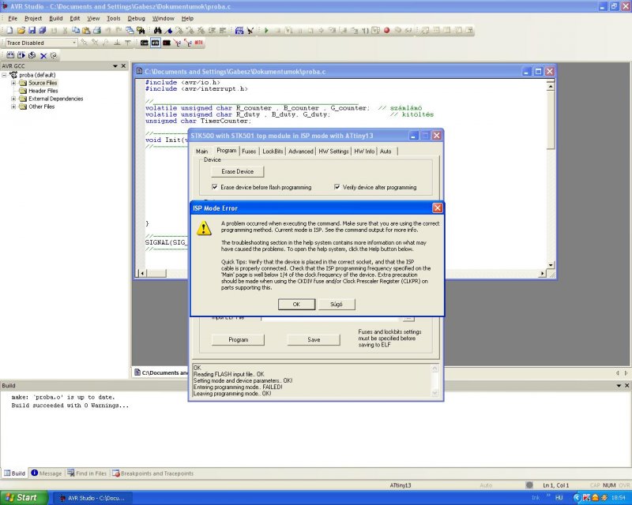Screen dimensions: 632x505
Task: Start debugging with green play icon
Action: (x=266, y=30)
